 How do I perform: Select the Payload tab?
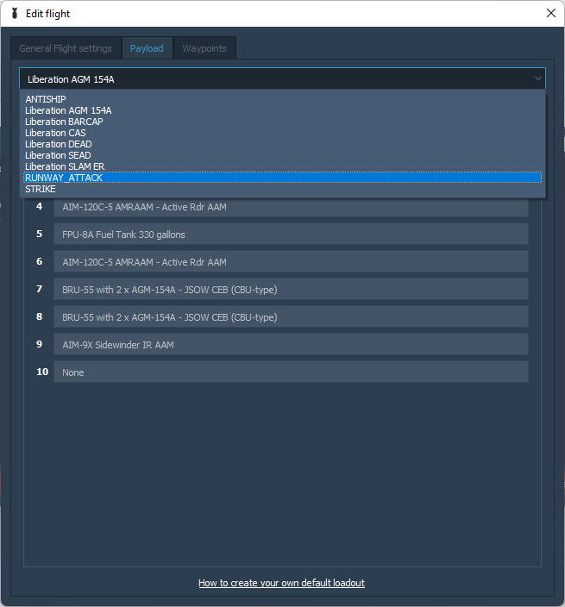point(147,48)
